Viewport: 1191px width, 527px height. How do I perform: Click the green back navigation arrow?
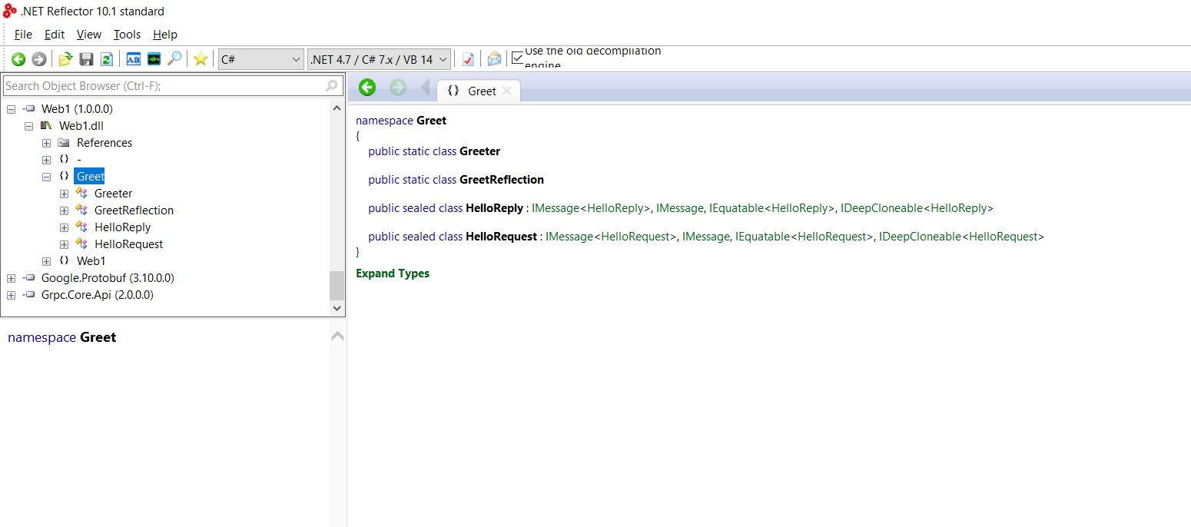(18, 58)
